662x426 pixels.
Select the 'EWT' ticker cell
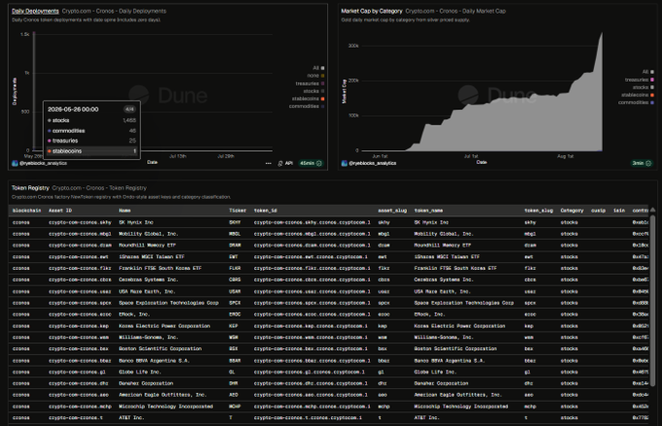[x=234, y=256]
